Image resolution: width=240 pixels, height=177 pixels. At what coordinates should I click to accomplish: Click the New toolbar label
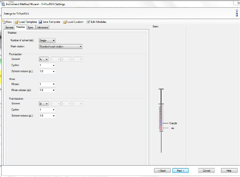point(9,22)
